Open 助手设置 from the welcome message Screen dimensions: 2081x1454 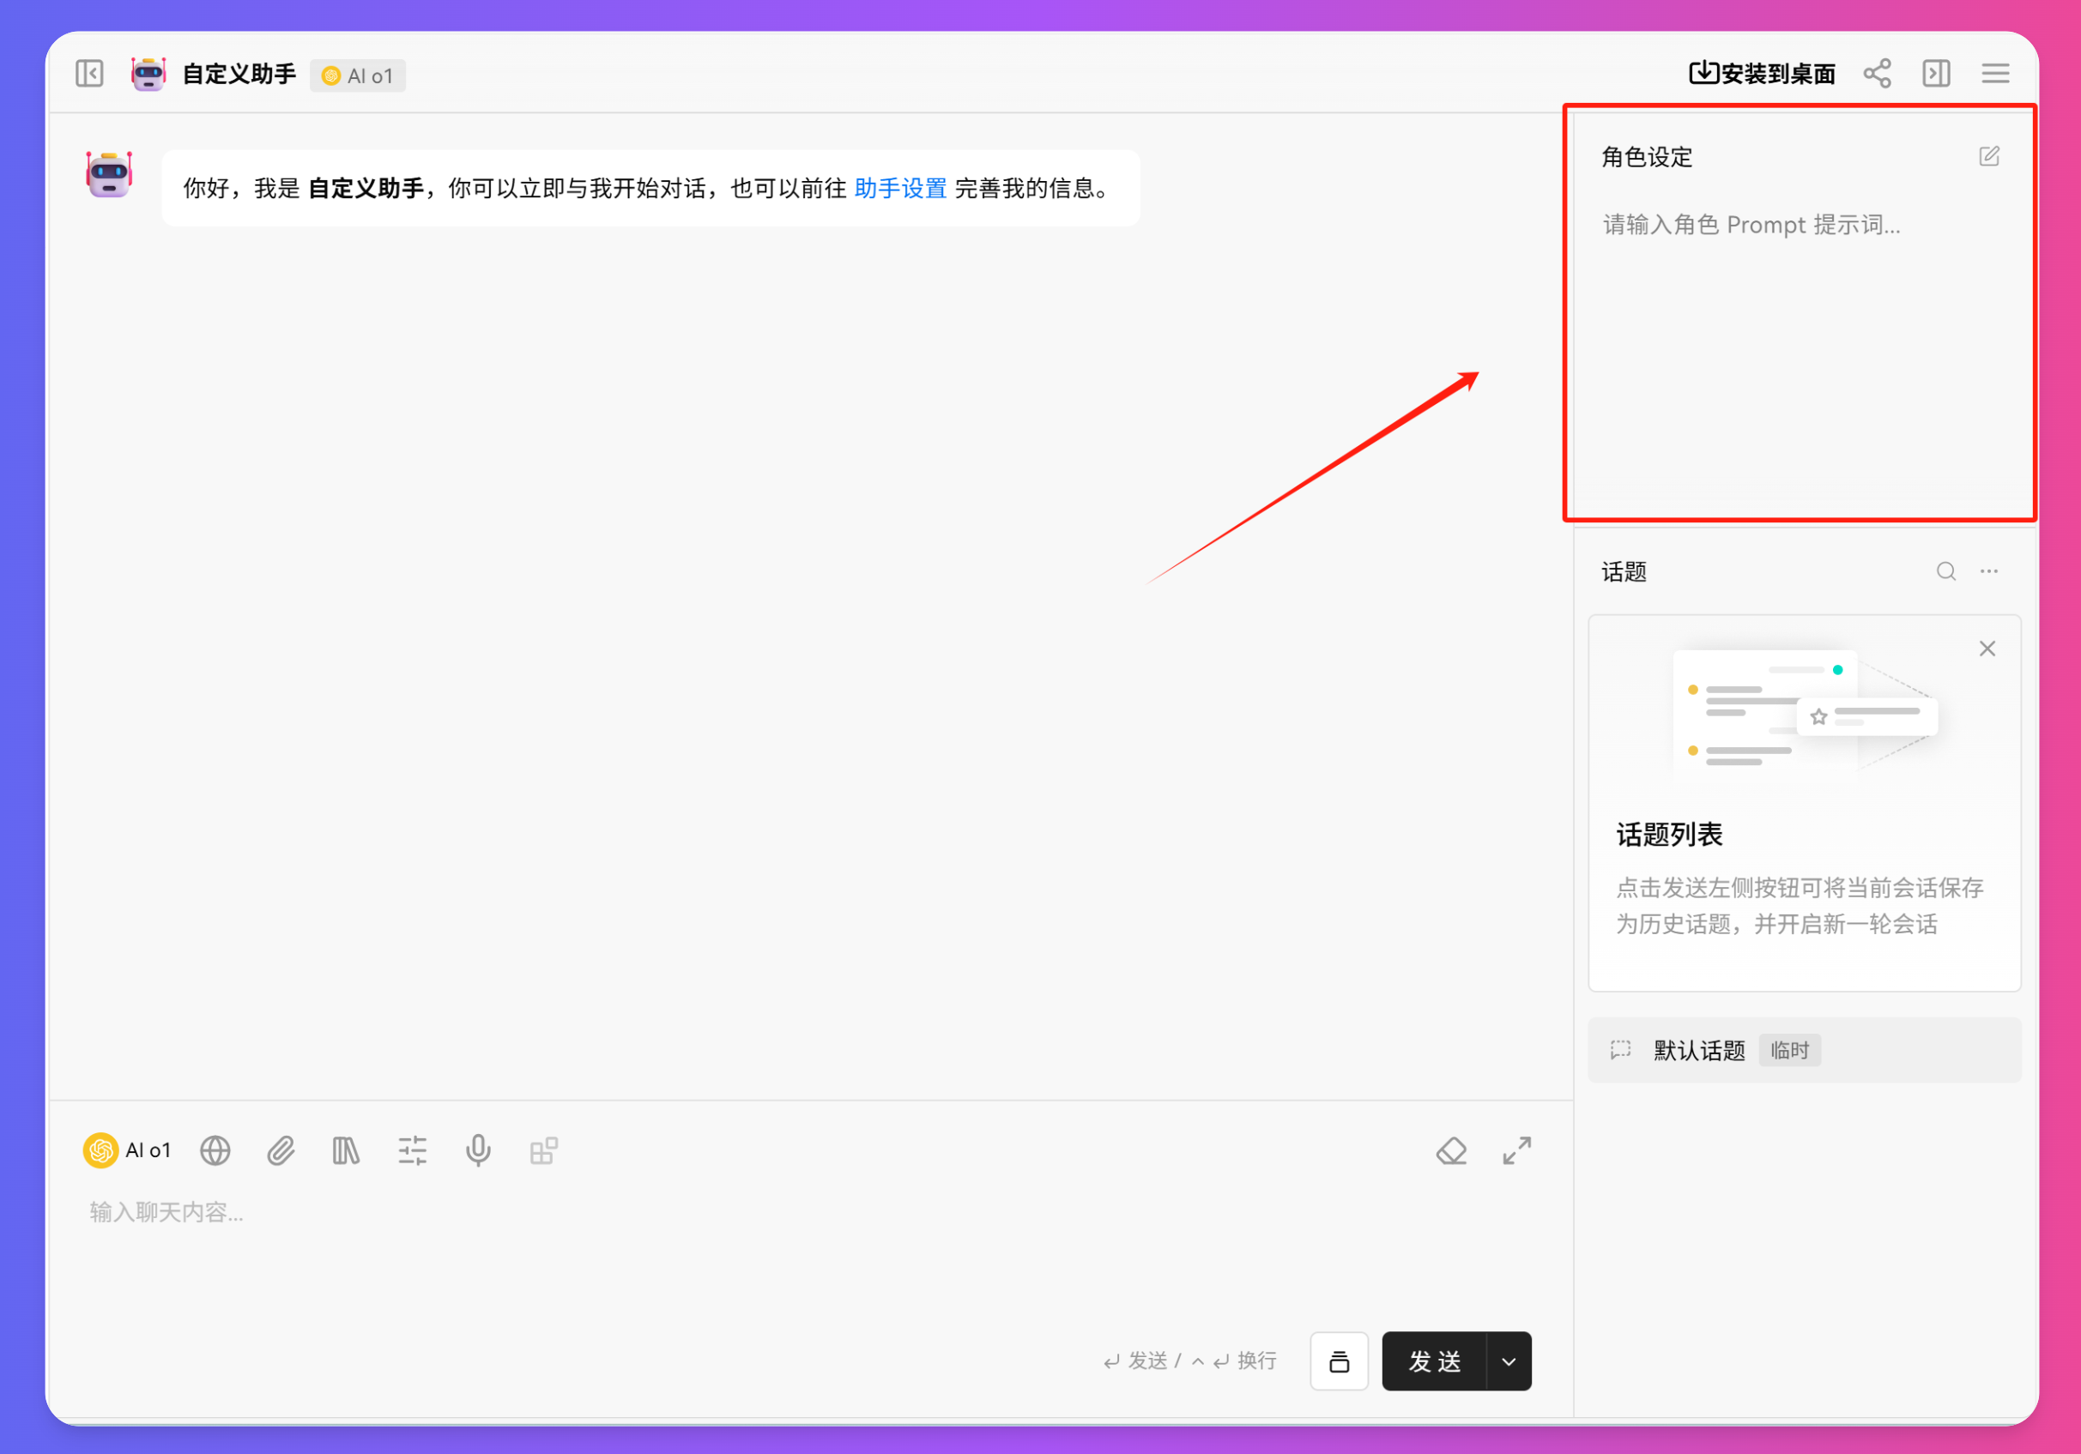(900, 189)
